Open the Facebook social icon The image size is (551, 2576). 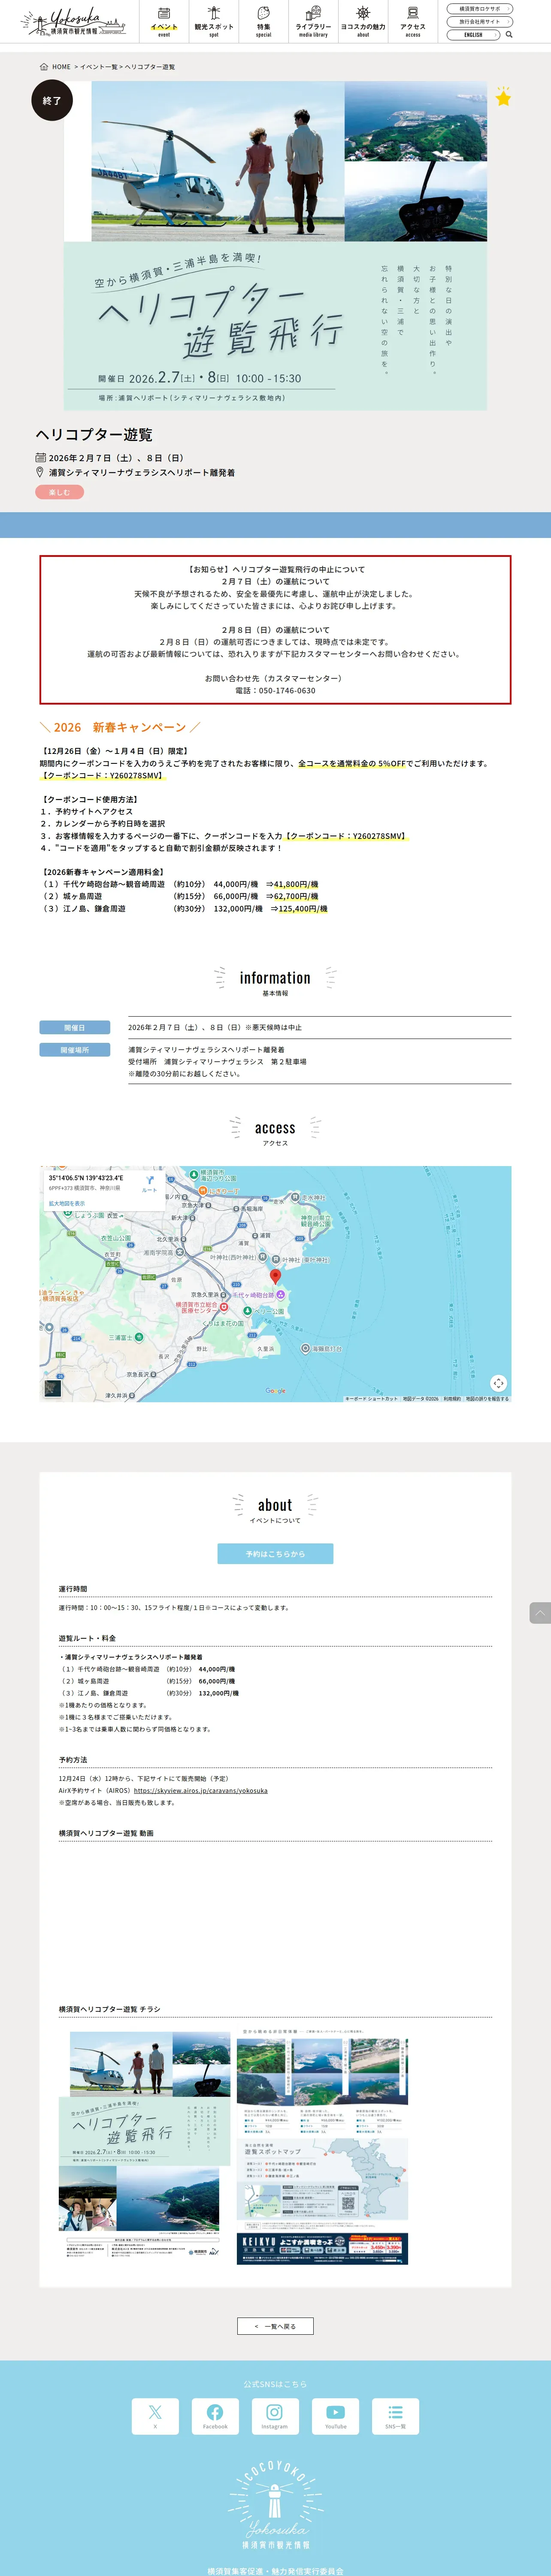[215, 2416]
